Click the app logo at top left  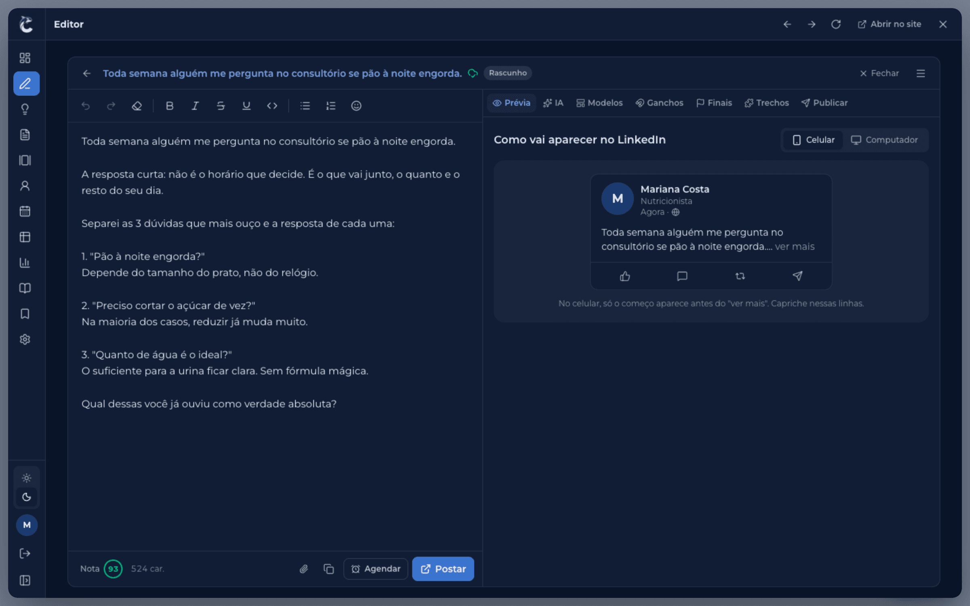(x=26, y=24)
